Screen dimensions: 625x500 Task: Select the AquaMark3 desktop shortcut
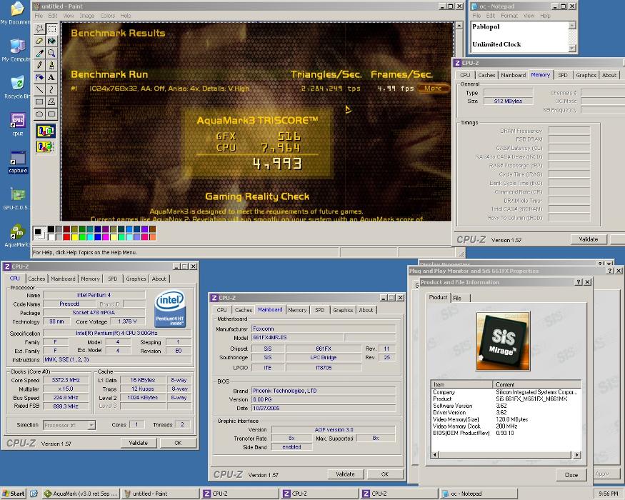tap(16, 235)
